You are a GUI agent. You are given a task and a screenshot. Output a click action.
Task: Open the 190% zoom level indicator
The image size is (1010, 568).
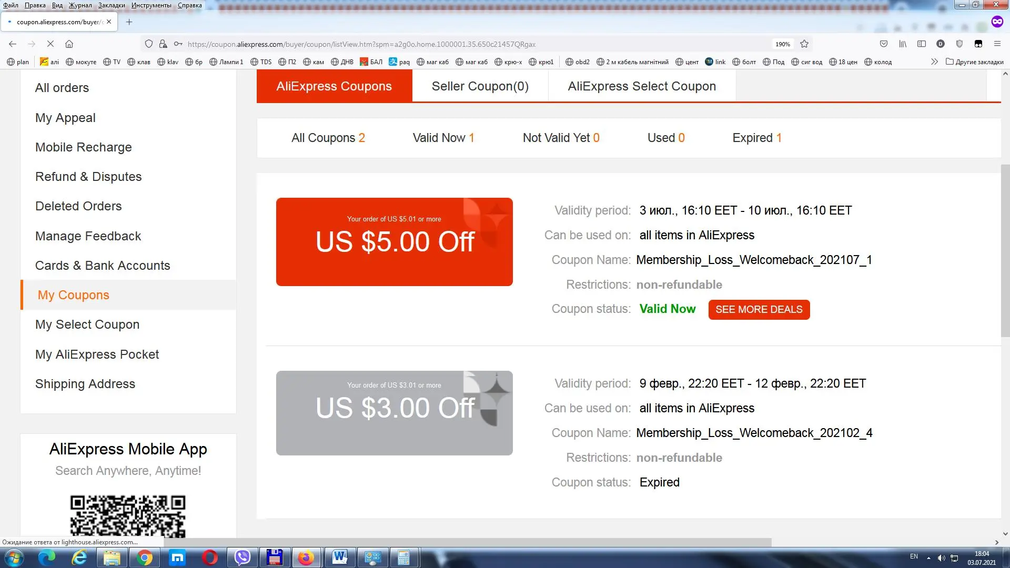782,44
